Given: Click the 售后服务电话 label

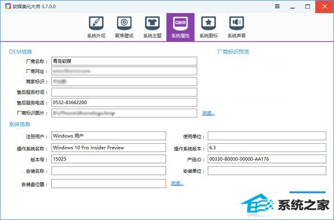Looking at the screenshot, I should click(32, 102).
